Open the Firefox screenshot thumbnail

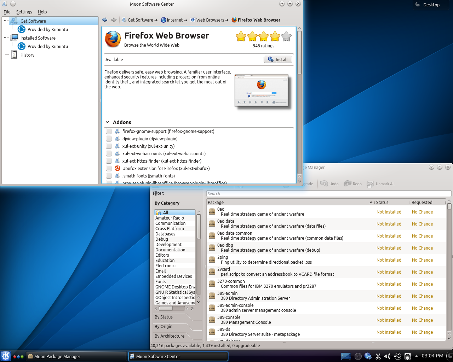pyautogui.click(x=262, y=90)
